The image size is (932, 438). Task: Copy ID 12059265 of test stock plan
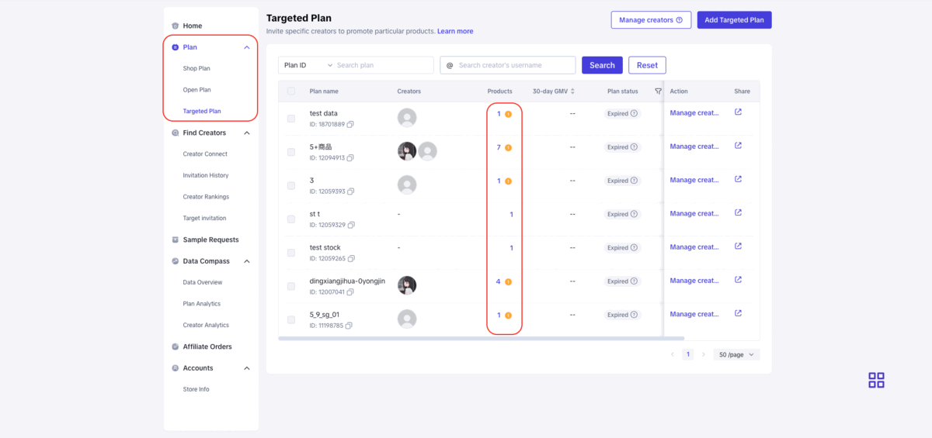point(351,259)
